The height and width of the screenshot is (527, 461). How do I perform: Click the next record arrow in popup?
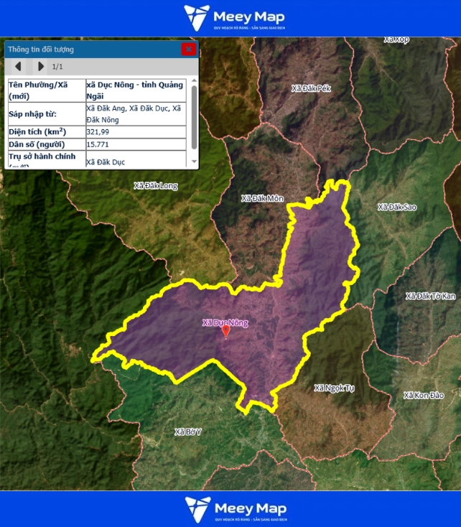tap(41, 67)
